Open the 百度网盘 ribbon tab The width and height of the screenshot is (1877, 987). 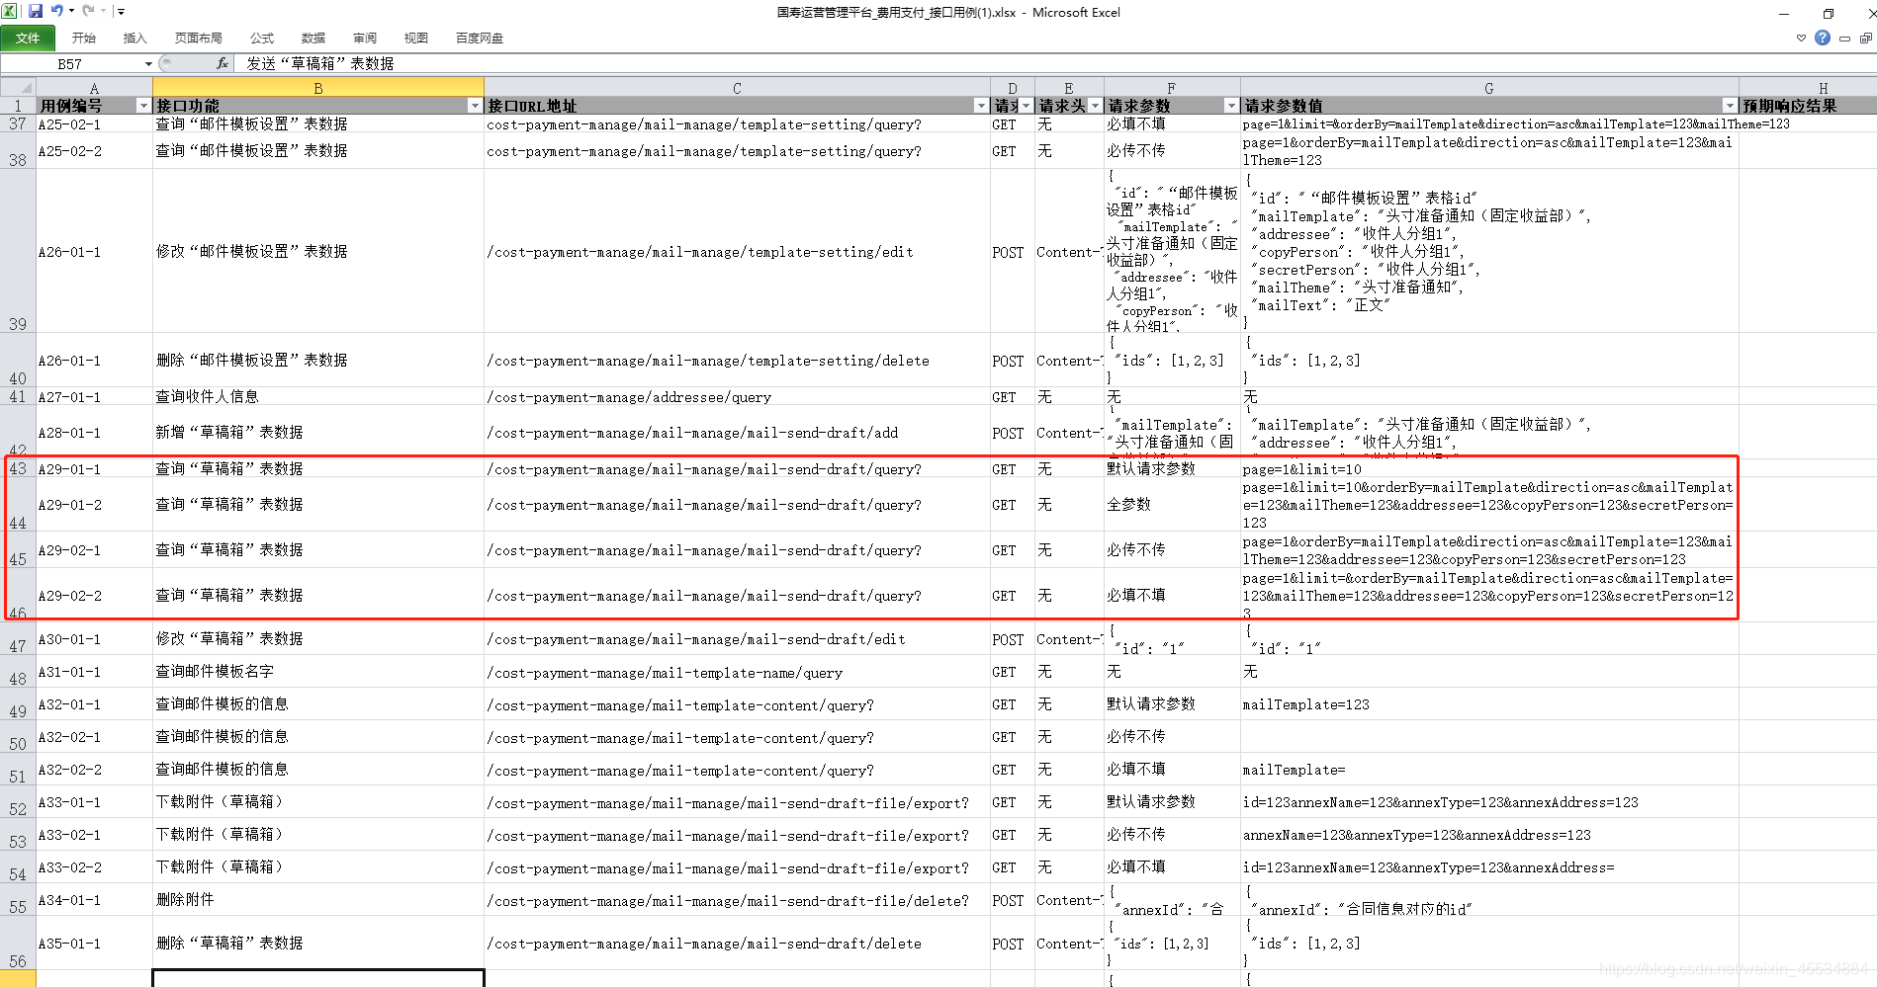point(480,38)
